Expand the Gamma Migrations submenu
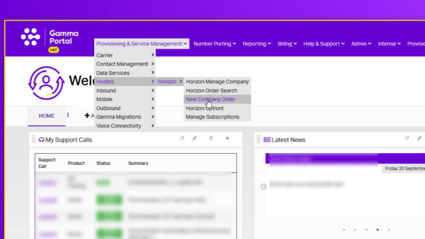This screenshot has height=239, width=425. pyautogui.click(x=125, y=117)
